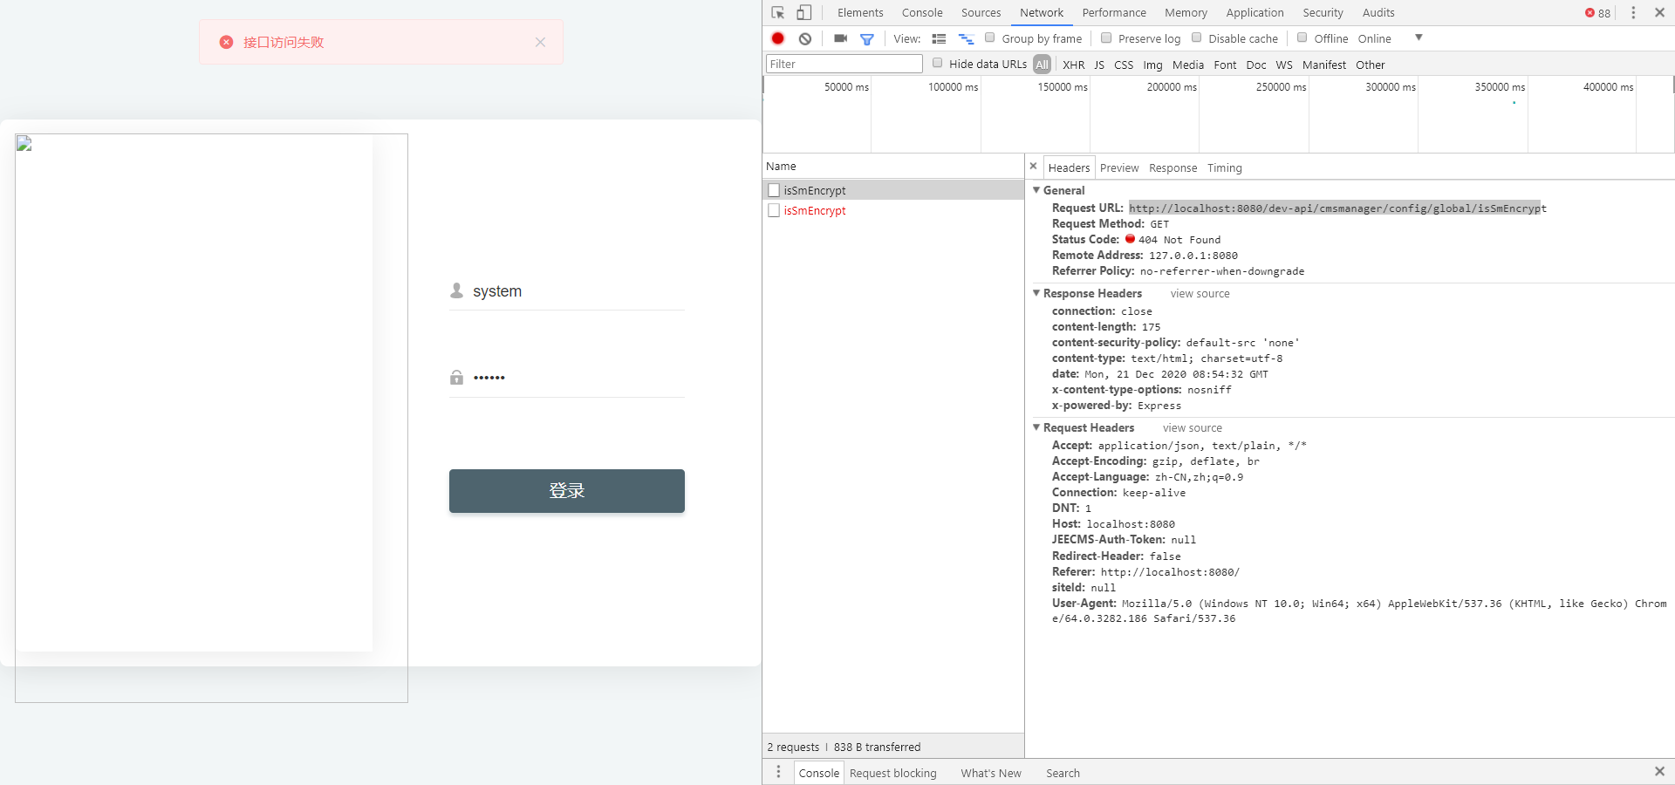
Task: Click the 登录 login button
Action: tap(566, 491)
